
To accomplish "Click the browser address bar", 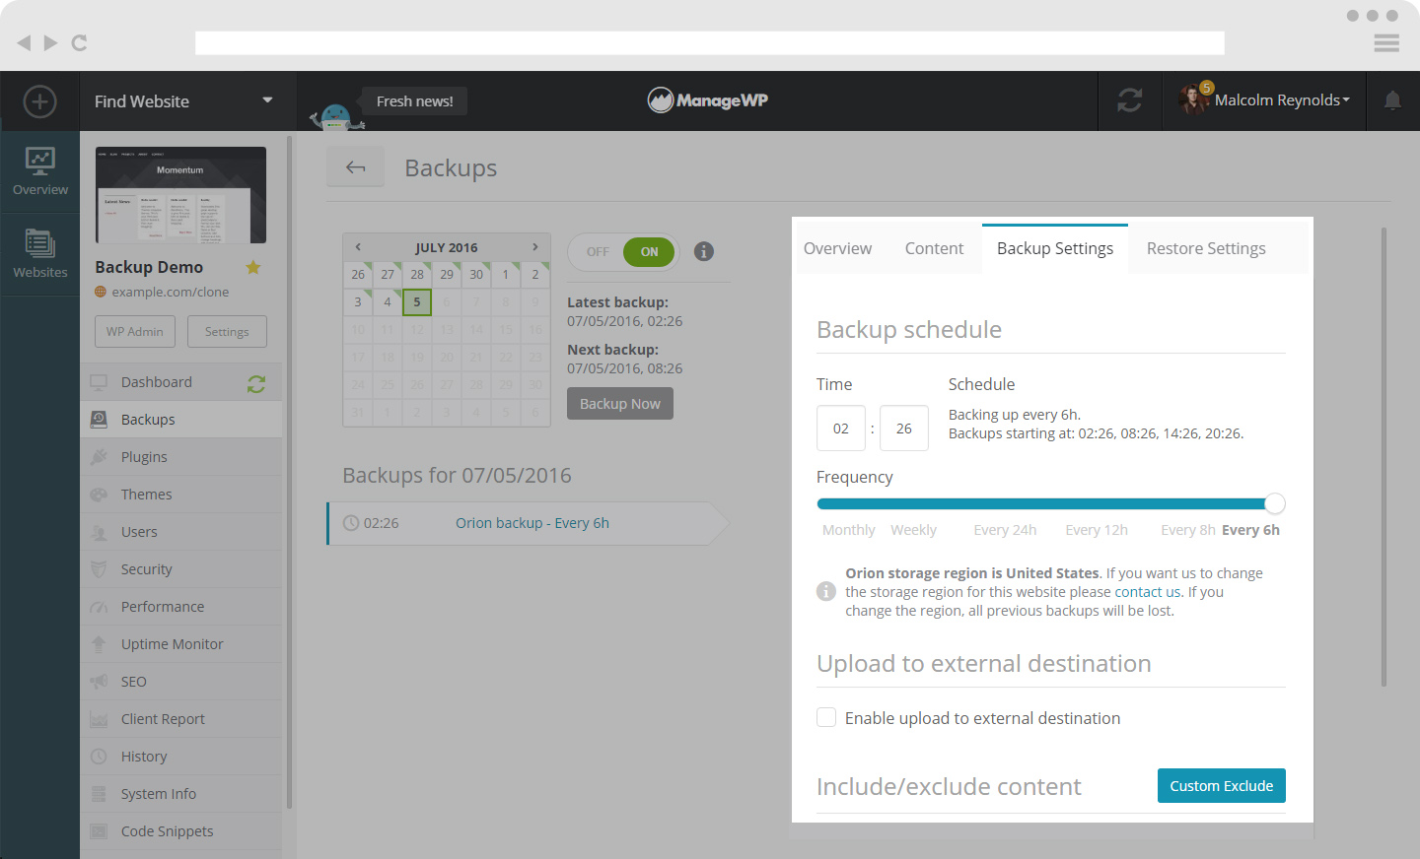I will point(710,43).
